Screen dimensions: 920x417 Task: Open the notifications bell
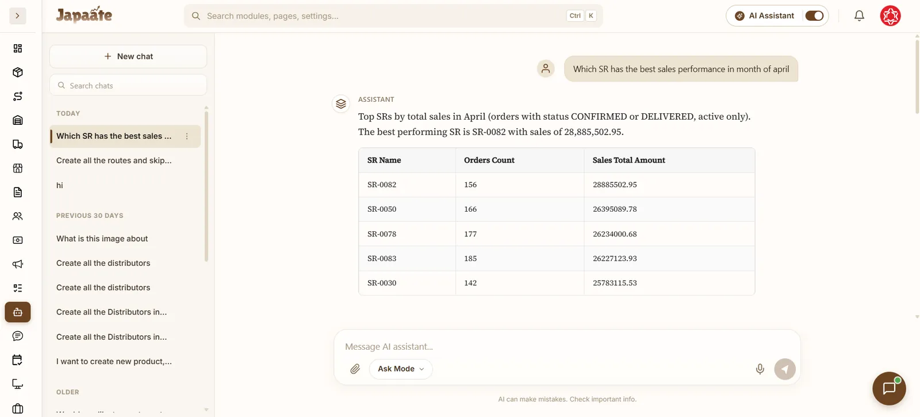pyautogui.click(x=859, y=16)
